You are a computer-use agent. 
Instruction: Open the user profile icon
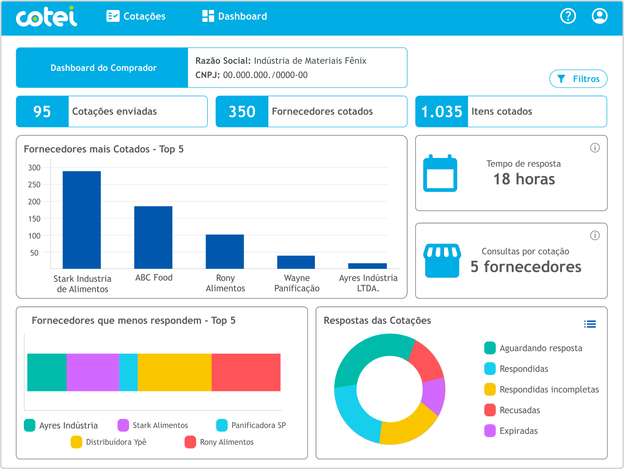(x=599, y=16)
